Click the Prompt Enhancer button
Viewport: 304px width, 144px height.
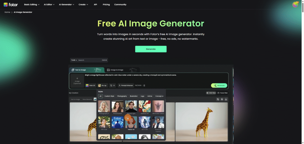pos(126,85)
